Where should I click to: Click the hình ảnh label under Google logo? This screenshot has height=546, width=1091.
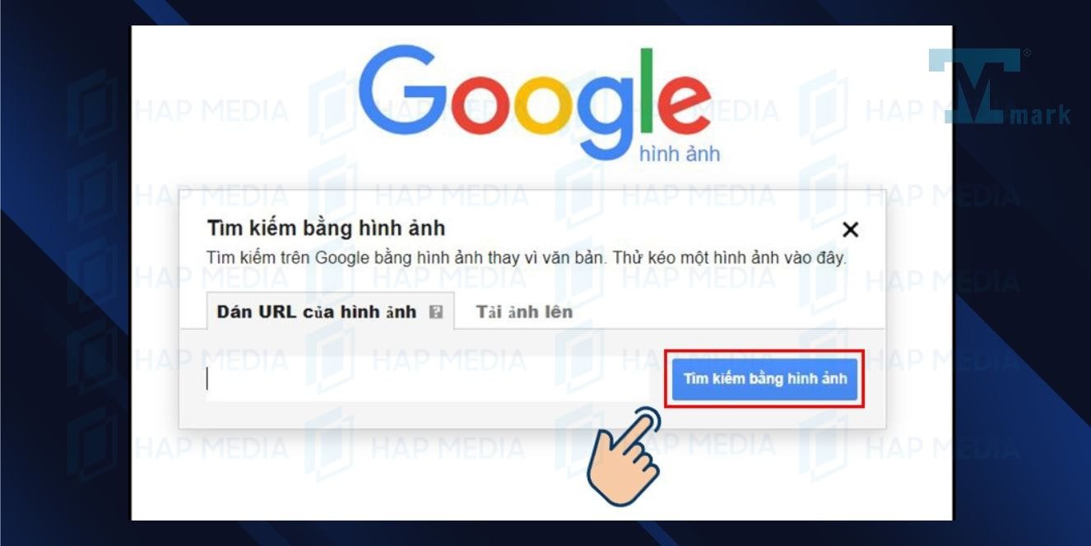coord(680,154)
